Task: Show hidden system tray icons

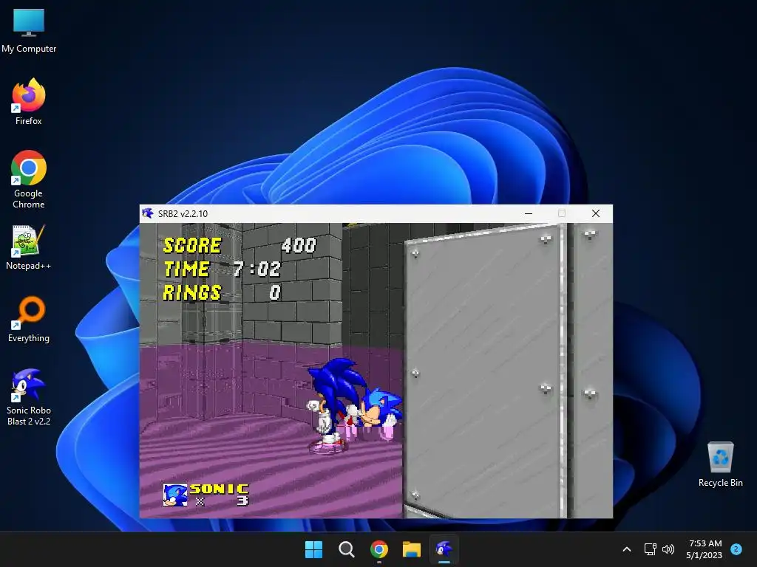Action: 627,549
